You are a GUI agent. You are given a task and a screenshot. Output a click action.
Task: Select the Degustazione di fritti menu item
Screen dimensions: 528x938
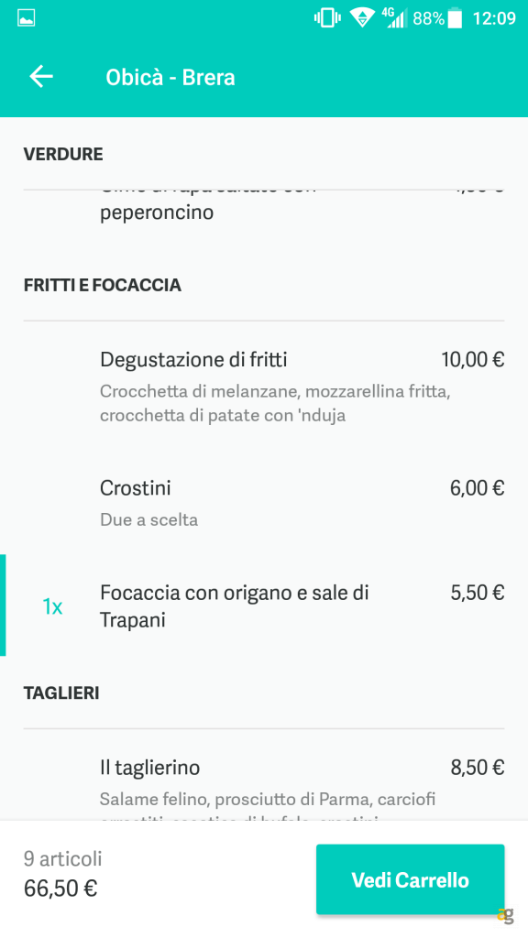(193, 360)
